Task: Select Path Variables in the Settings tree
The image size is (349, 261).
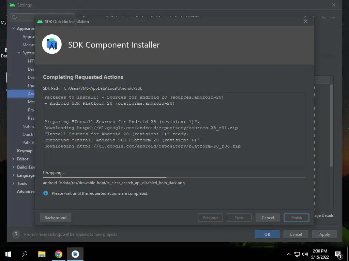Action: 28,142
